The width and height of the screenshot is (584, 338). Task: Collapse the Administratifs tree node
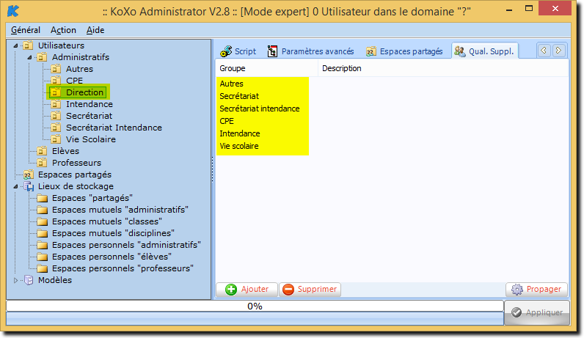pos(29,57)
